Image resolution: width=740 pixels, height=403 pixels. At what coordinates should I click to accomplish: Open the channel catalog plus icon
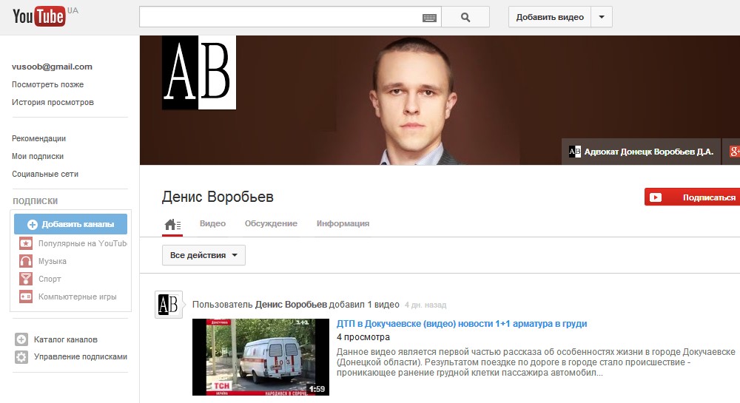point(21,339)
